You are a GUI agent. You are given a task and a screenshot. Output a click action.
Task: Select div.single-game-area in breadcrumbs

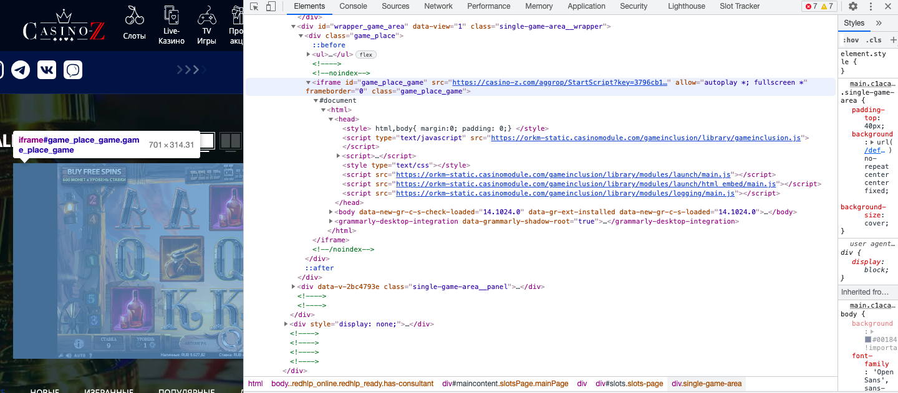[707, 384]
